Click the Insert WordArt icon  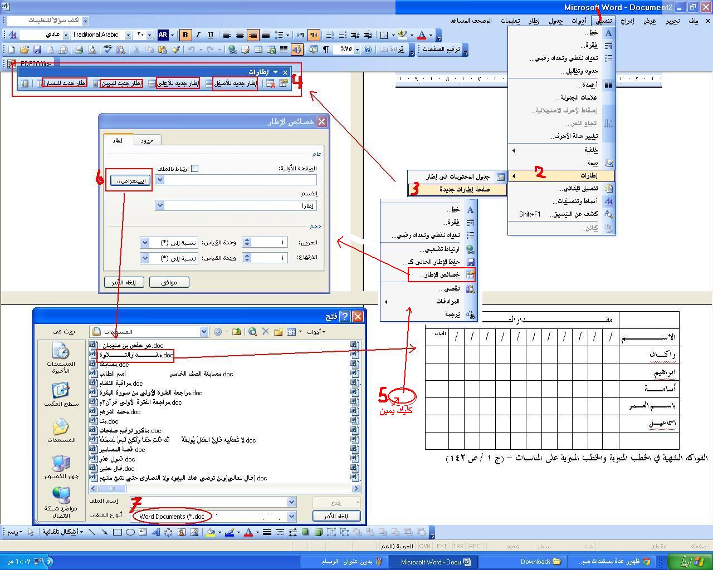click(155, 532)
